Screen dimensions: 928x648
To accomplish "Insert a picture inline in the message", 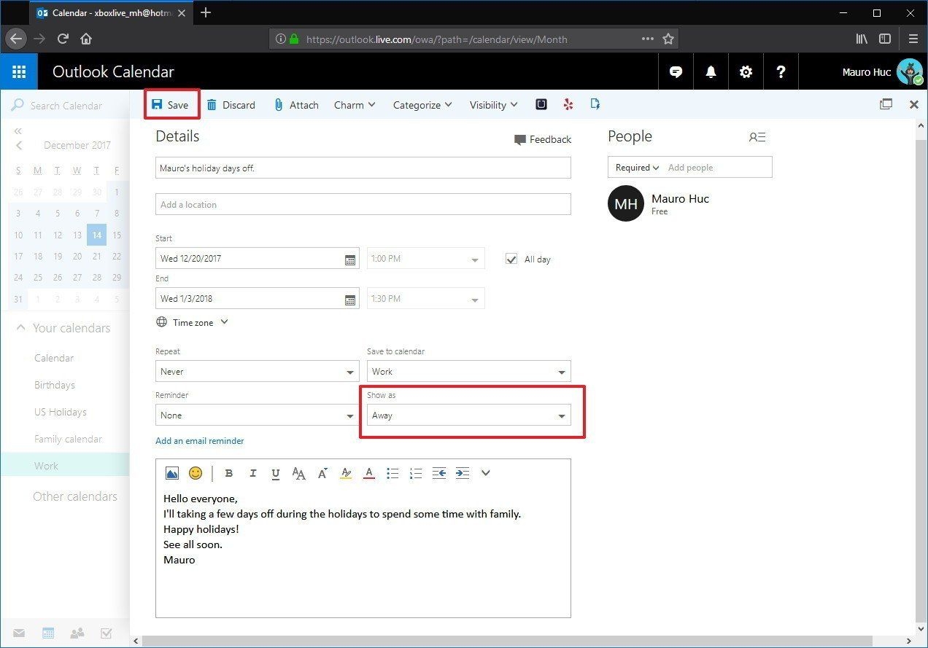I will click(x=172, y=473).
